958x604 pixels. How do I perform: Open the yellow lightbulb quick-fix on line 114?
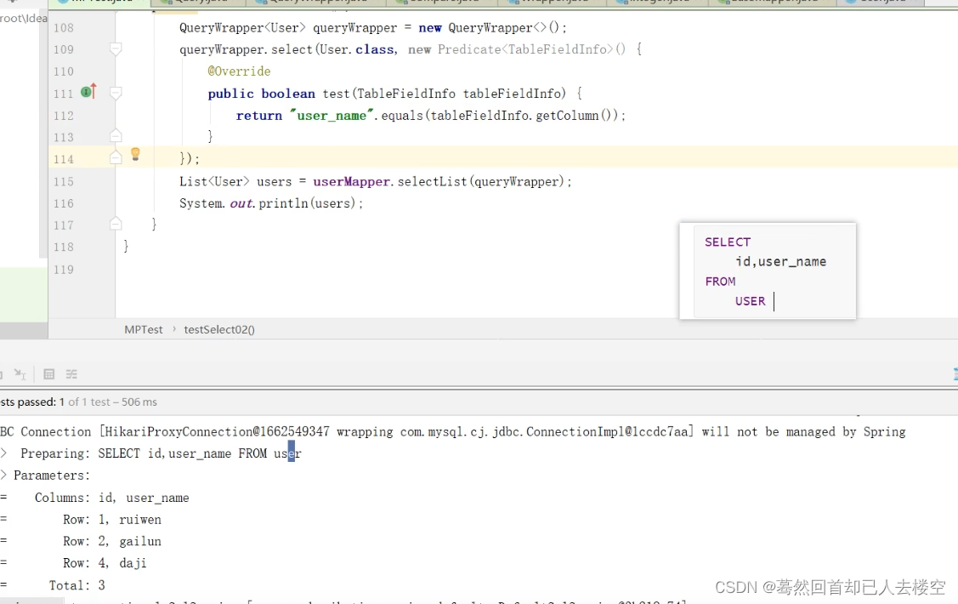point(136,154)
